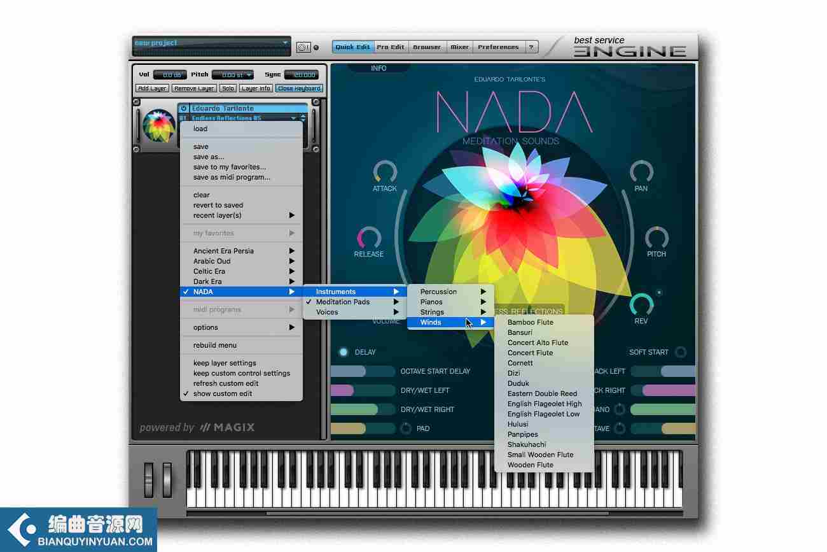Turn the ATTACK knob
The height and width of the screenshot is (552, 827).
point(385,172)
